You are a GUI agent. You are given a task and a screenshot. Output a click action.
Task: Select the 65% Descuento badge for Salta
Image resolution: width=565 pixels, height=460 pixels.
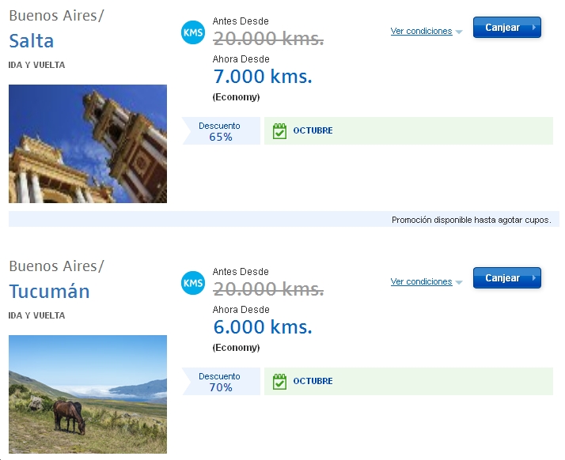point(221,131)
